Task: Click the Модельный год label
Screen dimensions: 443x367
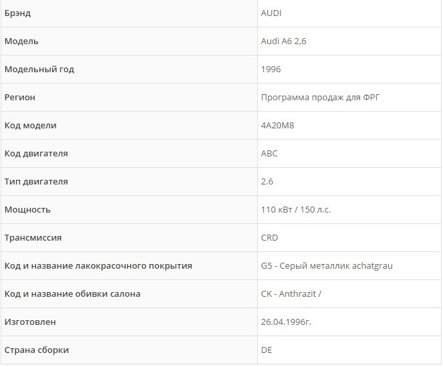Action: tap(39, 70)
